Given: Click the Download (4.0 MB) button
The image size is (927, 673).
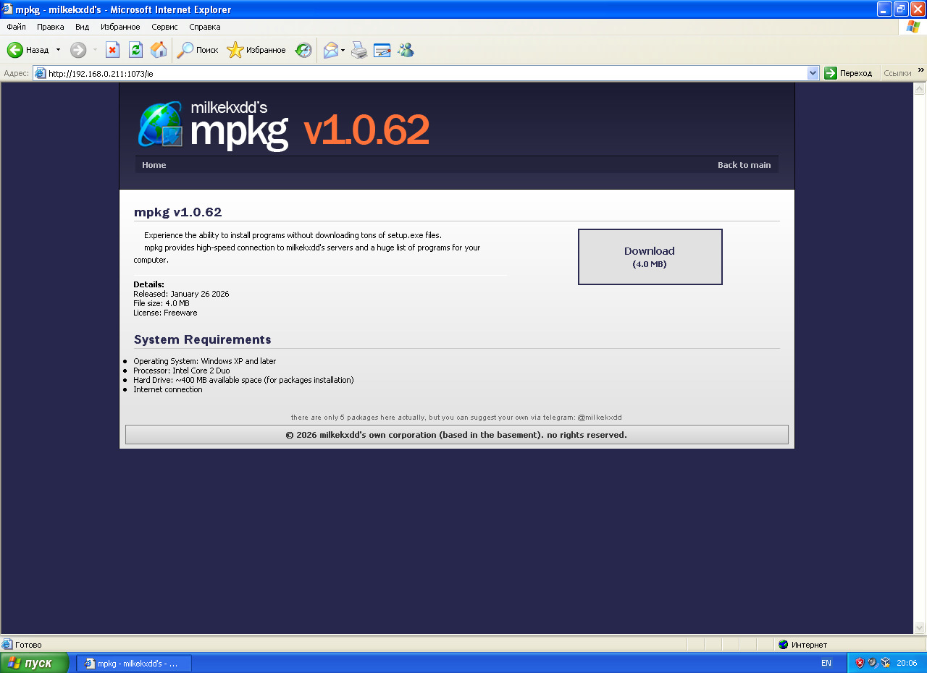Looking at the screenshot, I should pyautogui.click(x=650, y=257).
